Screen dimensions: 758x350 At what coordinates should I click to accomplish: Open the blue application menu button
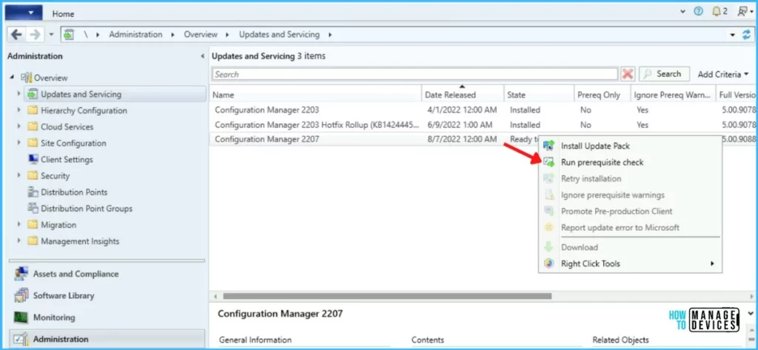(x=23, y=13)
